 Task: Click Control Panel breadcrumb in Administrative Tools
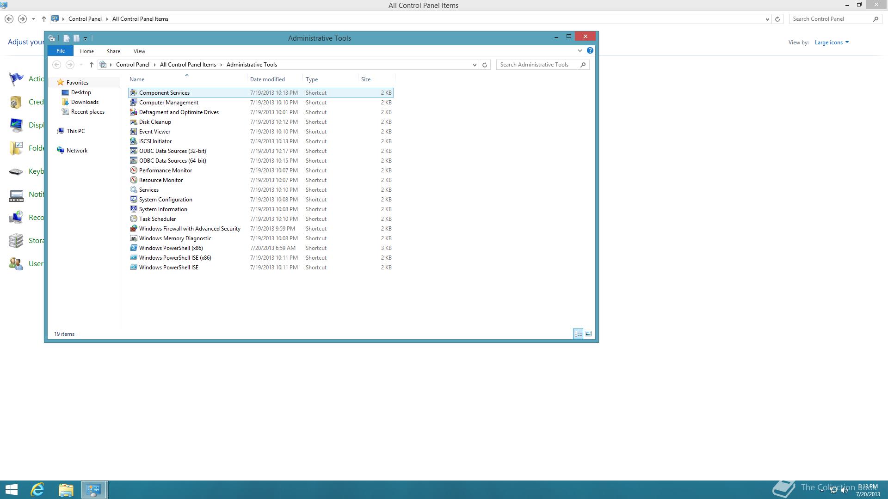(x=132, y=65)
